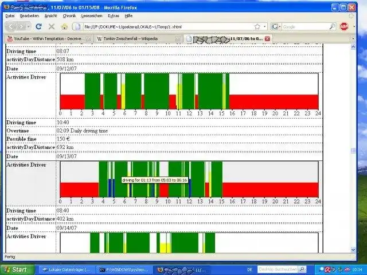The width and height of the screenshot is (367, 275).
Task: Click the green driving block at hour 9 on 09/12/07
Action: [x=157, y=91]
